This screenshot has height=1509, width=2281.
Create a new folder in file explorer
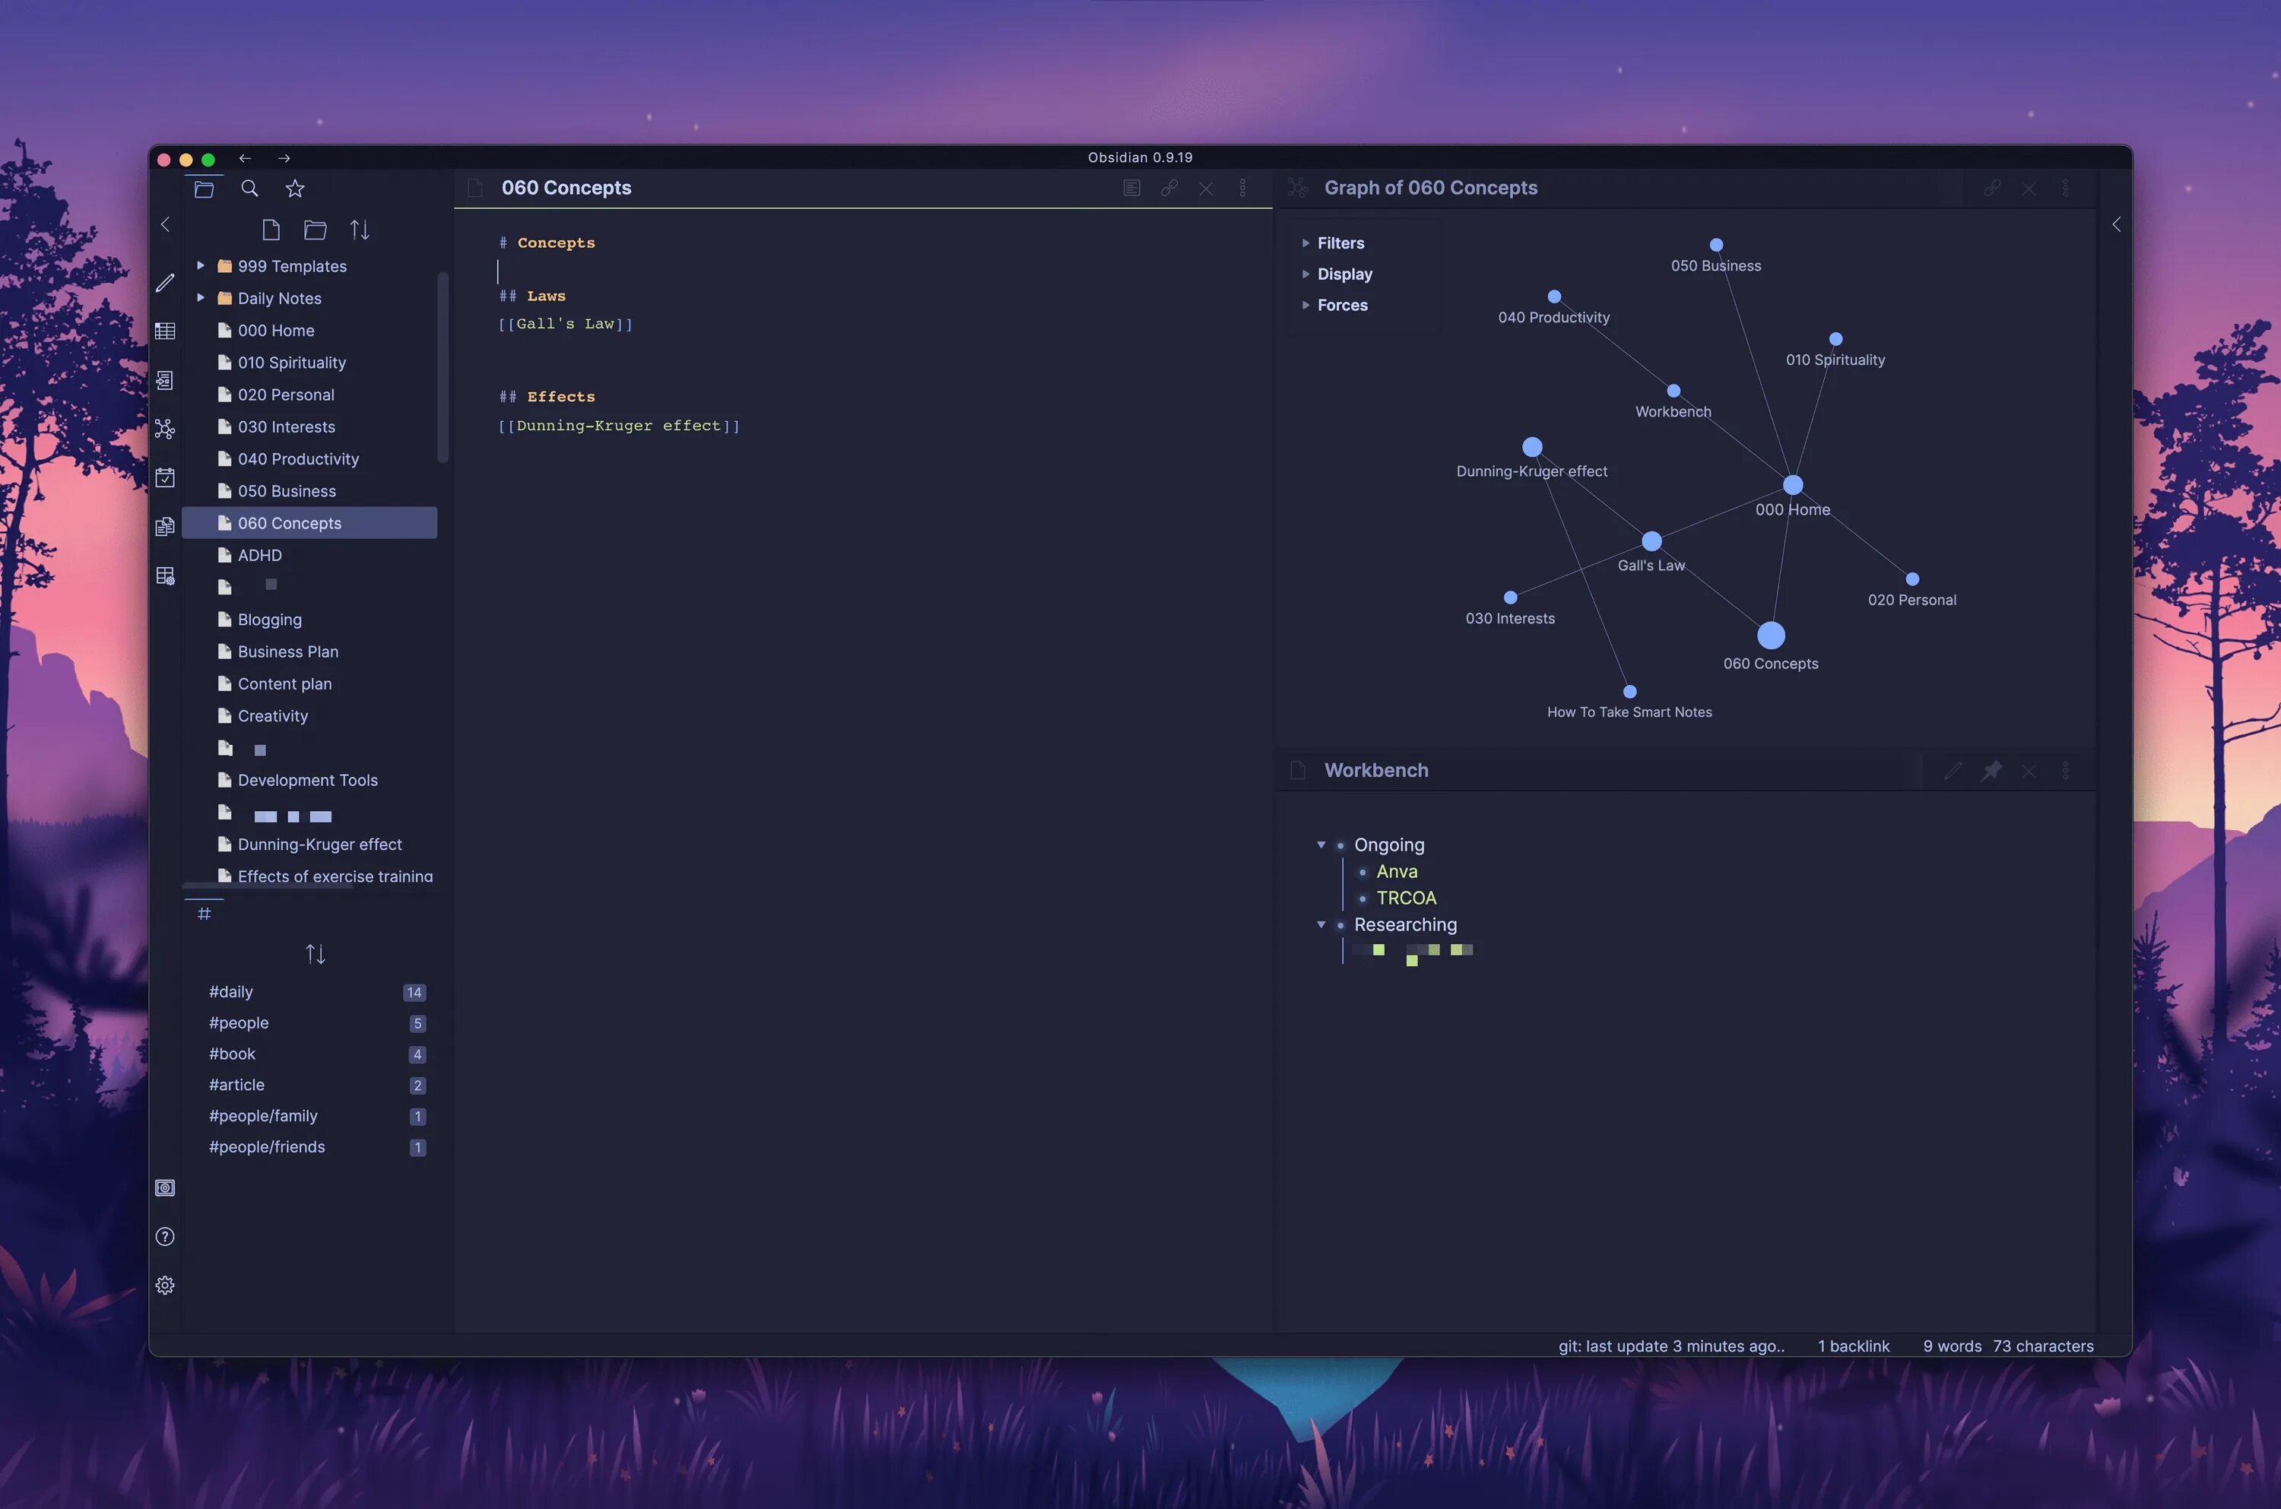[315, 230]
